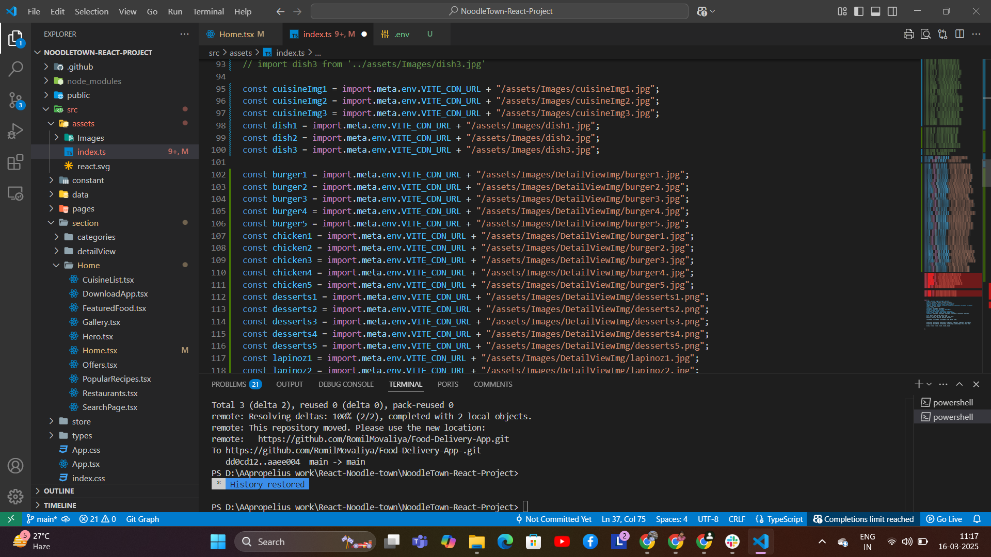
Task: Switch to the Home.tsx editor tab
Action: [241, 34]
